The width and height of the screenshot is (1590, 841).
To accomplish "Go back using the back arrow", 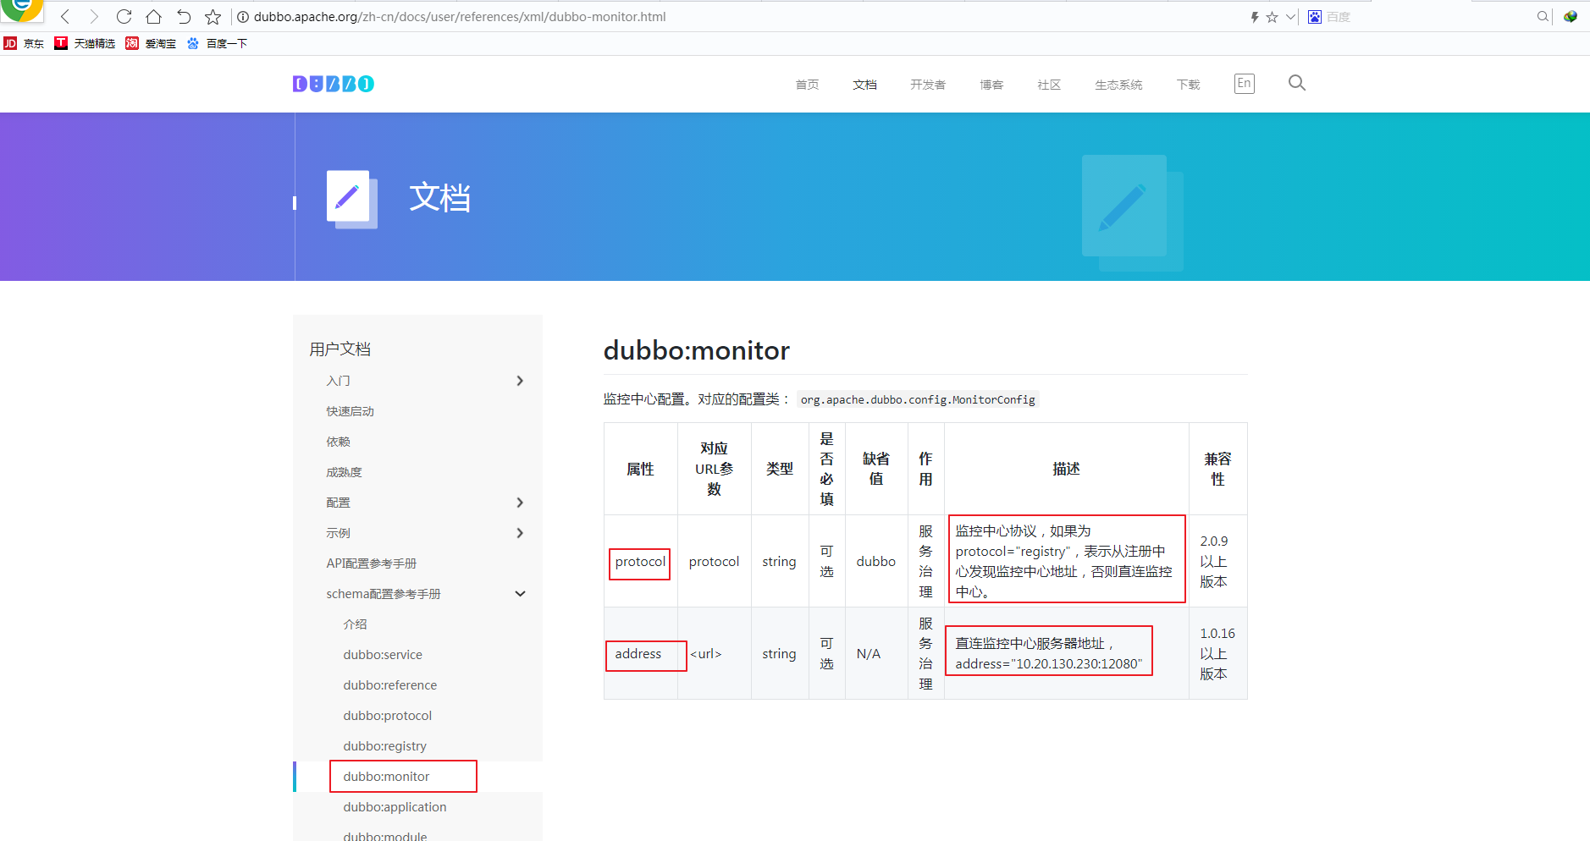I will point(64,15).
